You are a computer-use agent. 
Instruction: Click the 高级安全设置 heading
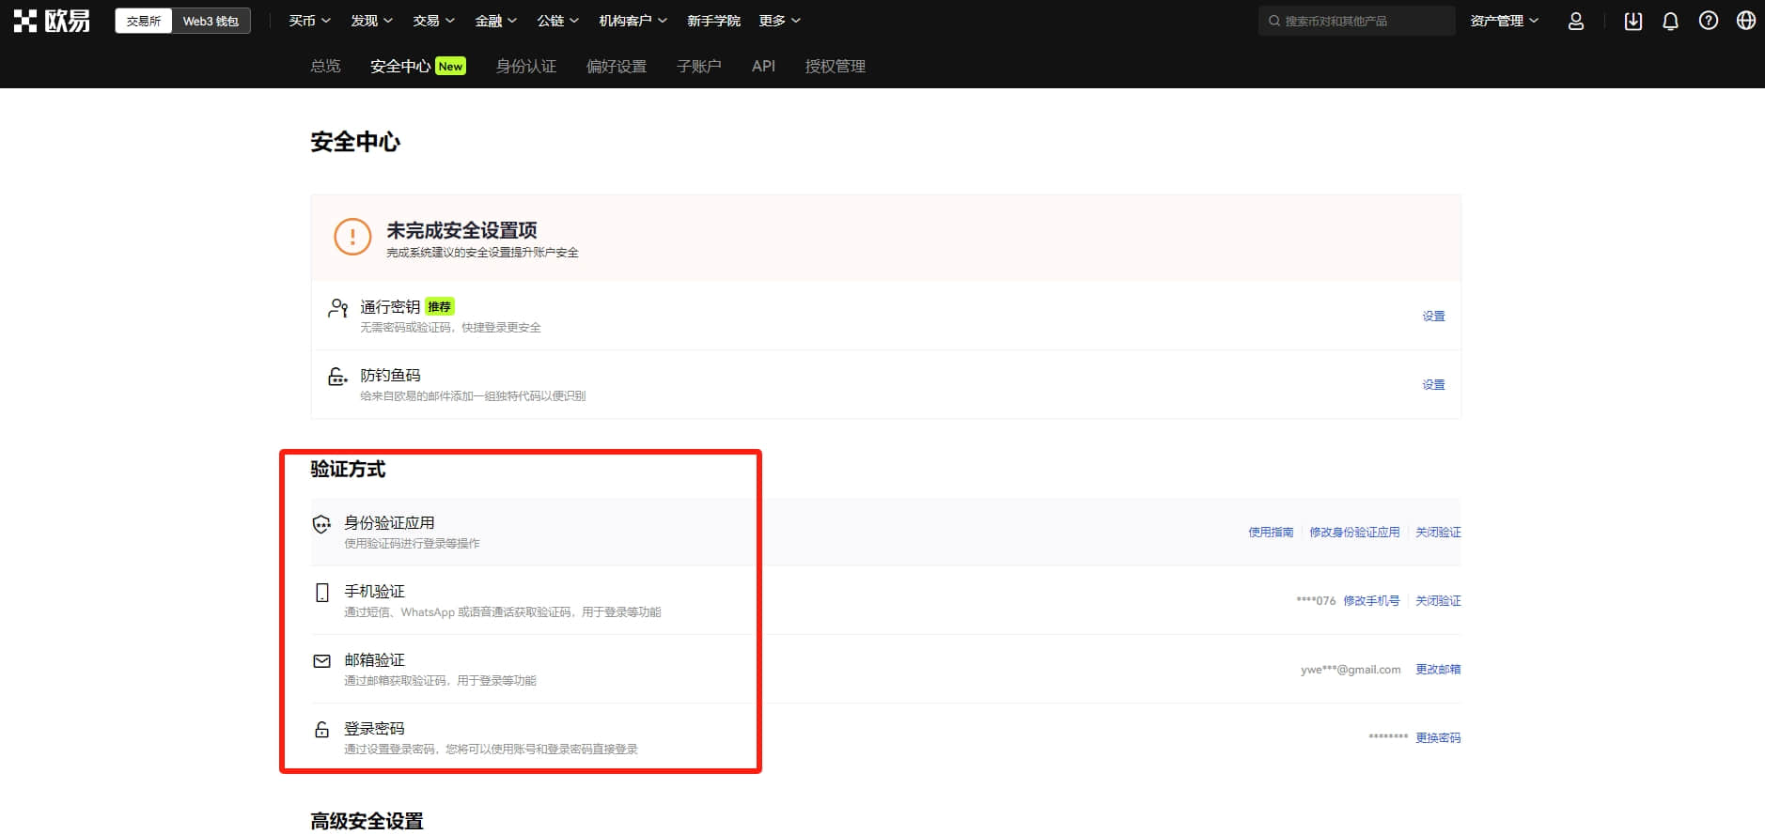tap(367, 821)
